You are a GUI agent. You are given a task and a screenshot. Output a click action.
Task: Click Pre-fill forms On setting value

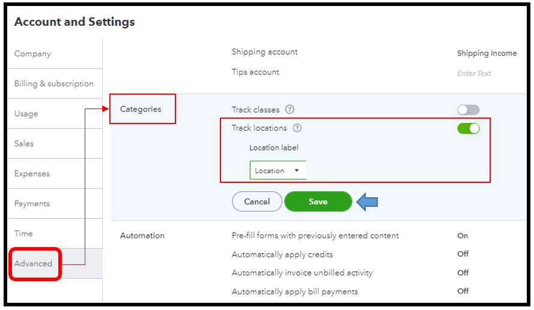463,236
